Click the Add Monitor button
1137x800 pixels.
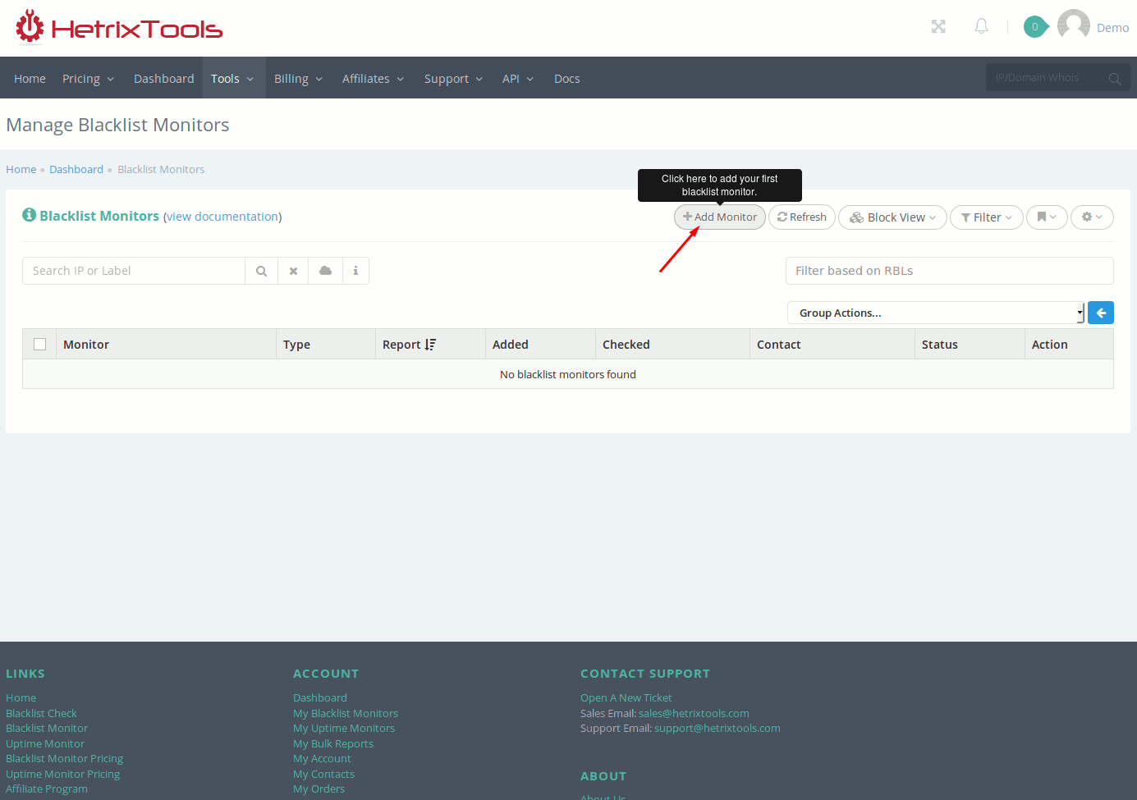[x=720, y=217]
